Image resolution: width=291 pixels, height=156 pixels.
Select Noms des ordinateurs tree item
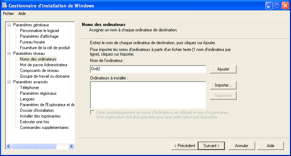pos(38,59)
